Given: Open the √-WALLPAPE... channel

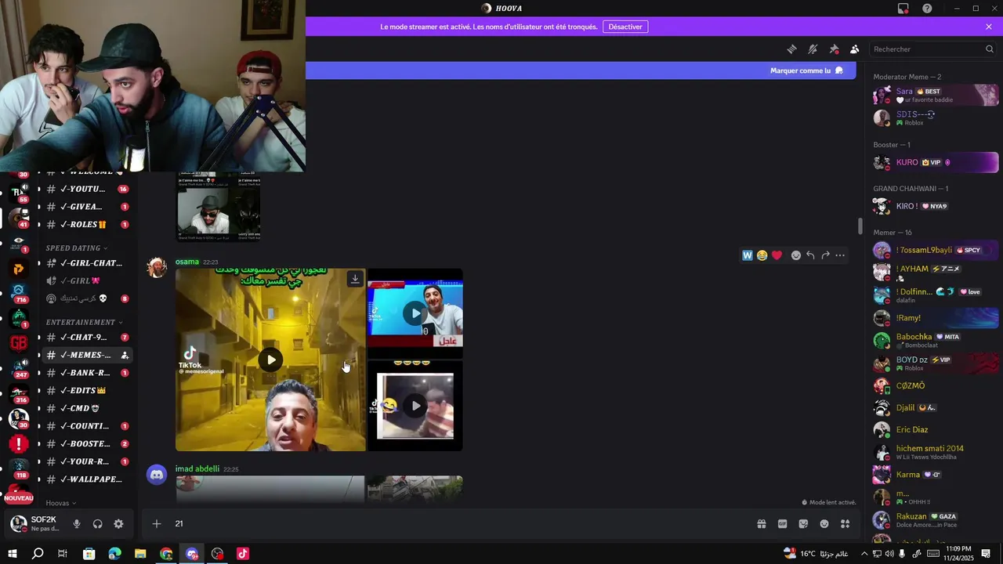Looking at the screenshot, I should [86, 479].
